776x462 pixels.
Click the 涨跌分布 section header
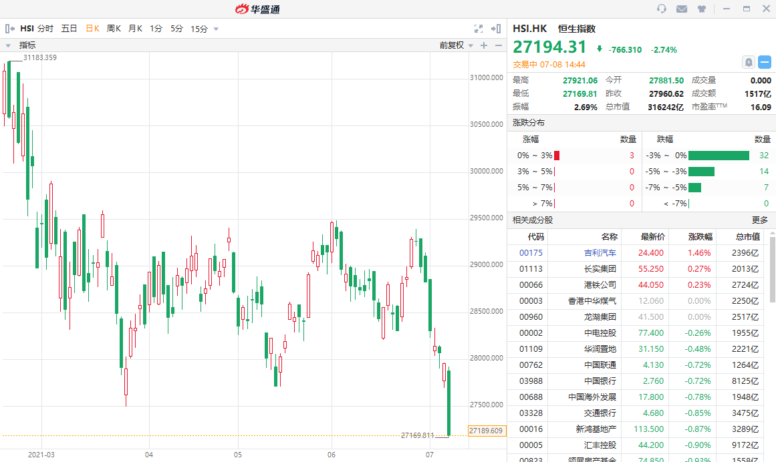(529, 123)
